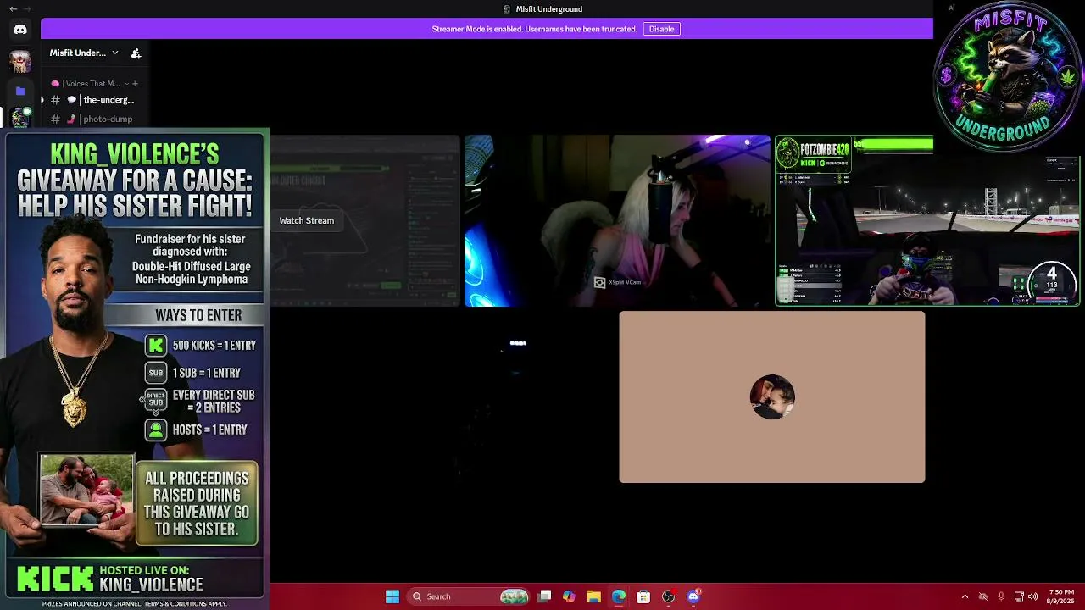
Task: Select the tan participant avatar tile
Action: 772,396
